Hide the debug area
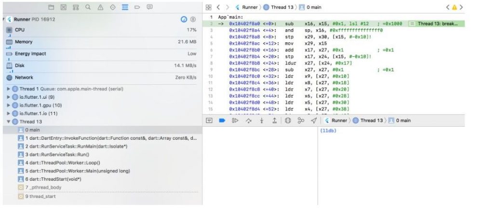 209,121
